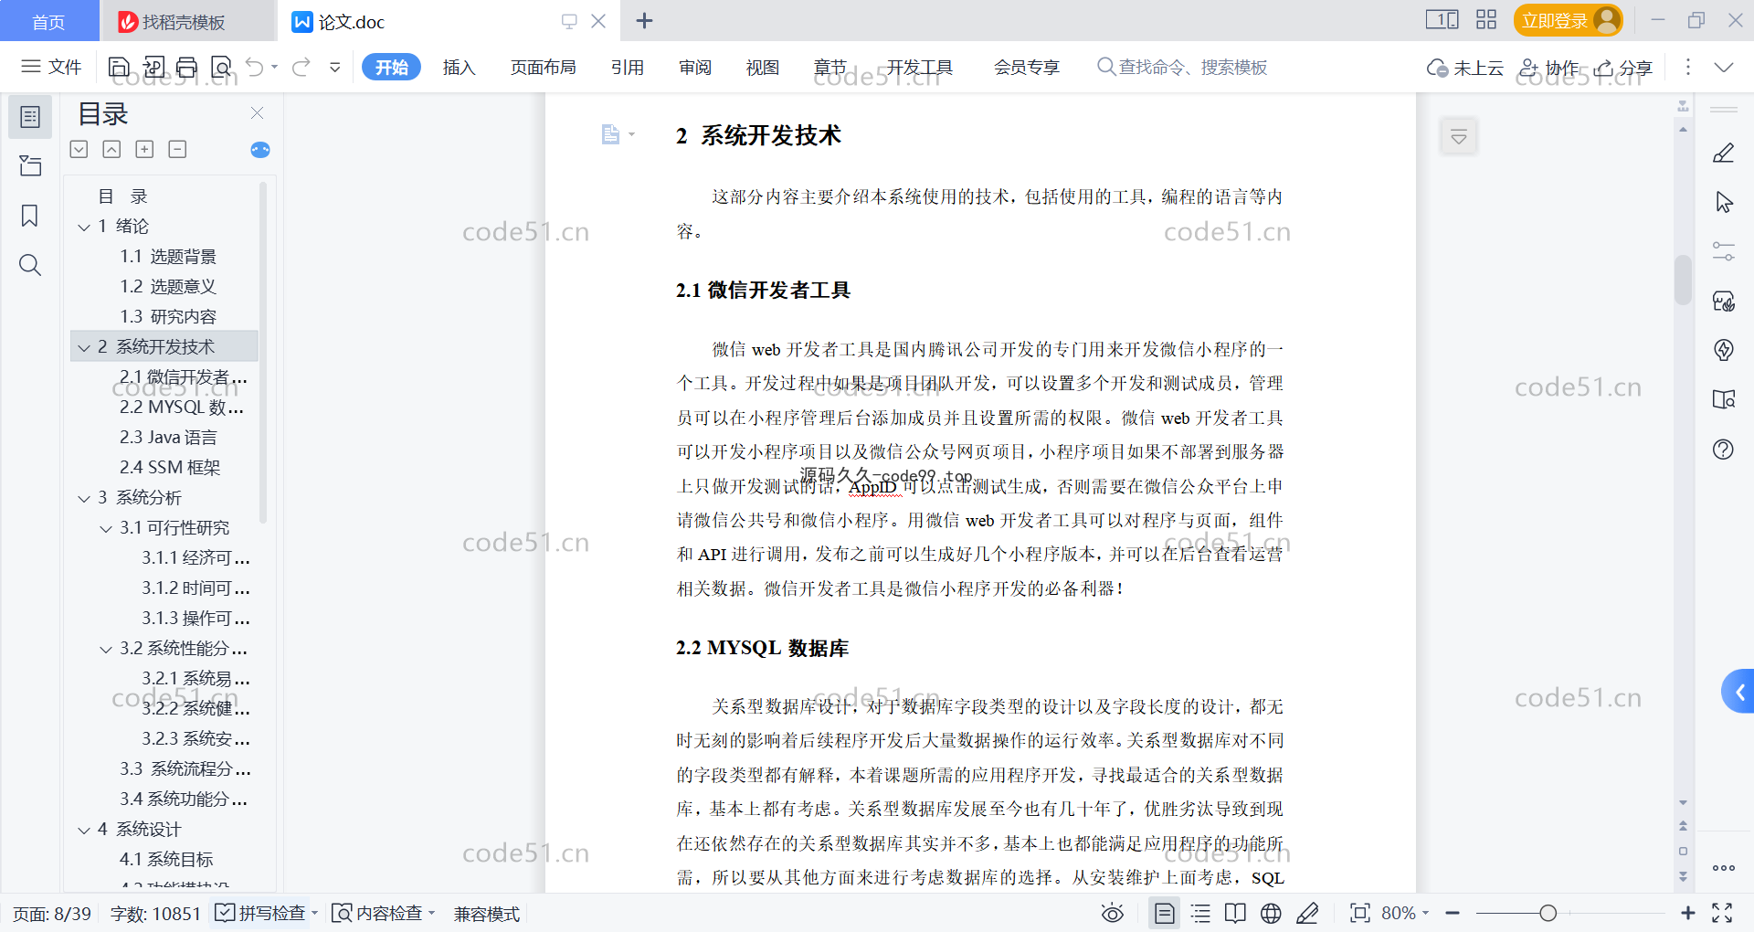Close the 目录 panel
Image resolution: width=1754 pixels, height=932 pixels.
coord(257,112)
